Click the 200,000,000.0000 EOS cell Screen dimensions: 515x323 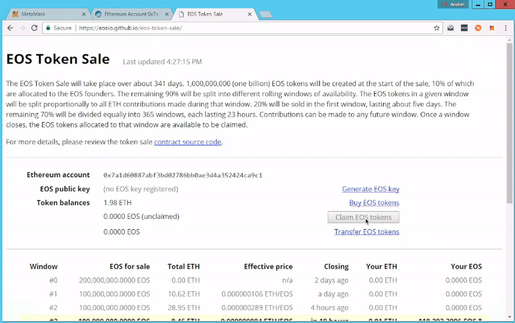click(x=115, y=281)
